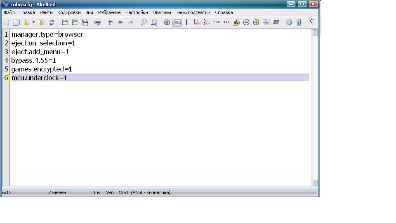Screen dimensions: 396x223
Task: Click line text eject.add_menu=1
Action: pos(40,52)
